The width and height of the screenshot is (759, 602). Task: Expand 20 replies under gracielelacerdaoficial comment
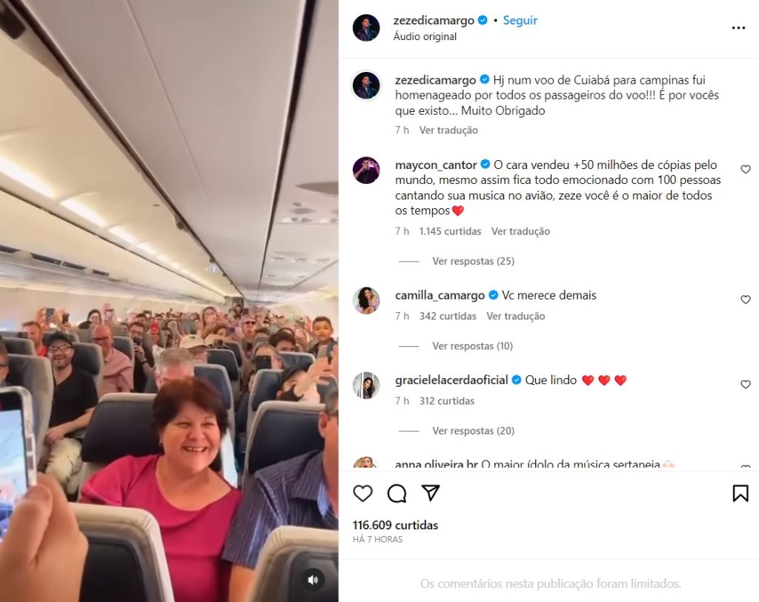coord(473,431)
